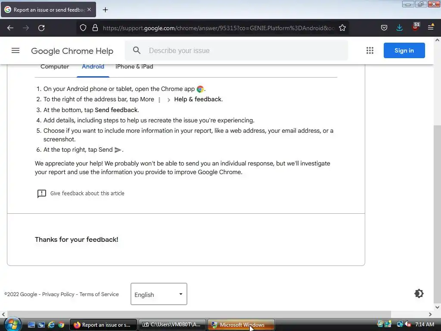Select the Android tab
Viewport: 441px width, 331px height.
click(x=93, y=67)
